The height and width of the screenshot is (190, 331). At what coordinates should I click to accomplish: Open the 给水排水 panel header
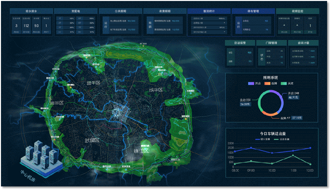click(x=31, y=11)
